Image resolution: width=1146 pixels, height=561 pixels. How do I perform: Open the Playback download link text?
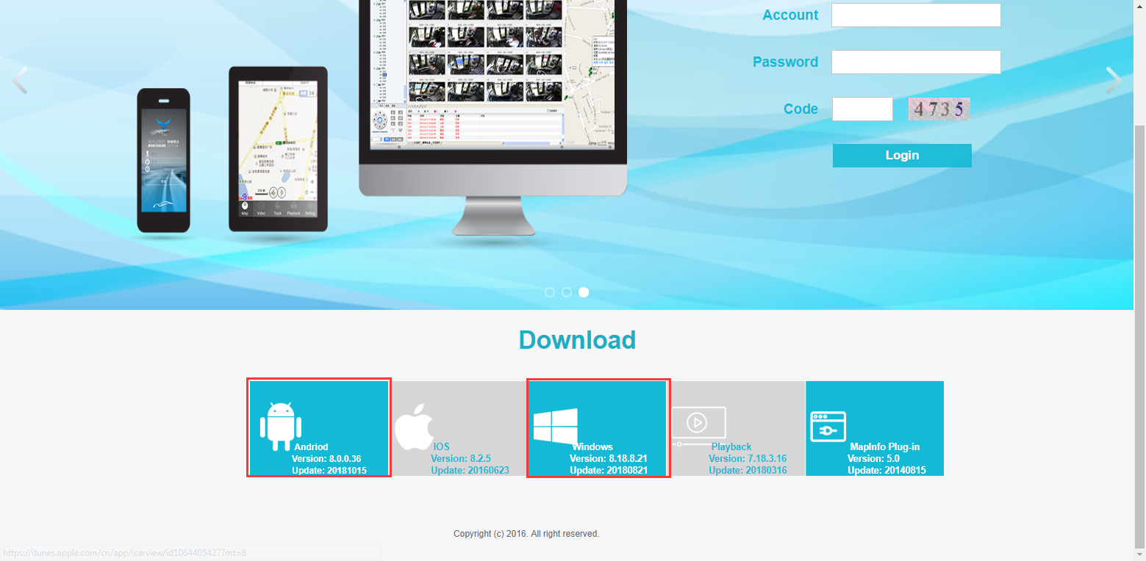tap(731, 446)
